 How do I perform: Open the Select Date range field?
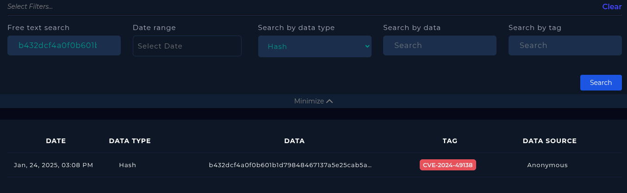pyautogui.click(x=187, y=46)
